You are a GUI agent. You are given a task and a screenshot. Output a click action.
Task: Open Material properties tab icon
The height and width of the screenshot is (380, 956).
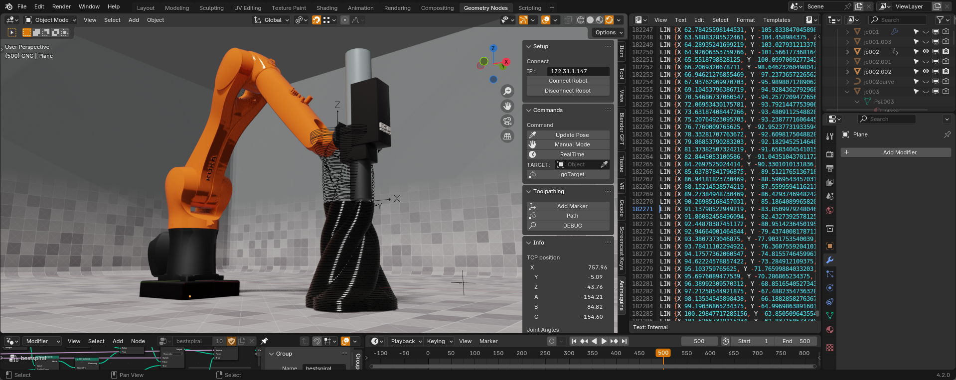click(830, 330)
